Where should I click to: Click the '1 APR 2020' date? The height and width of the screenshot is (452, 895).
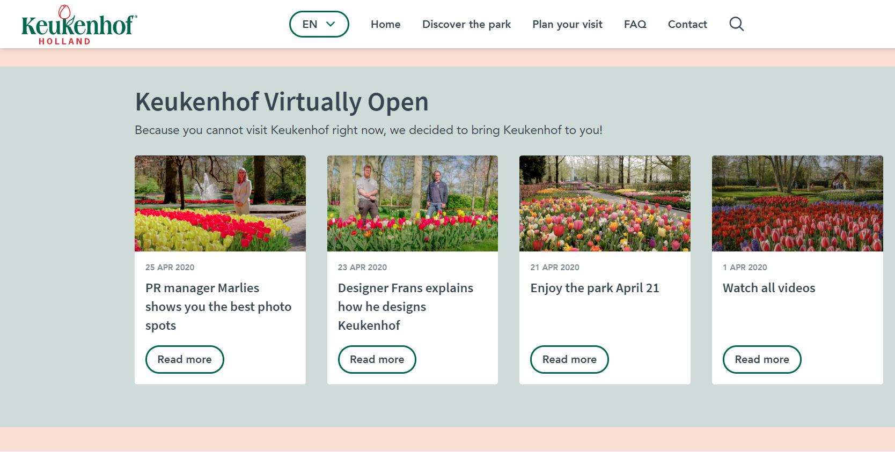[x=745, y=267]
